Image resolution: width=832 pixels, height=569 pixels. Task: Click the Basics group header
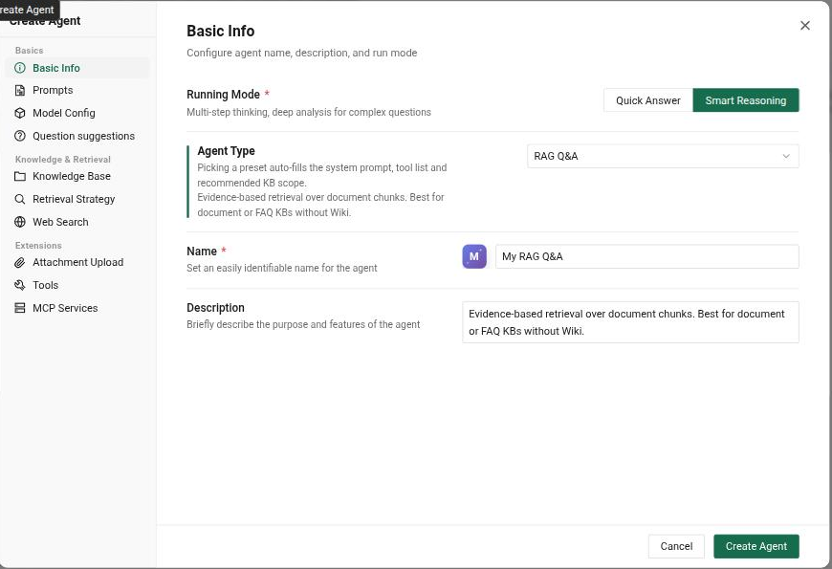30,51
